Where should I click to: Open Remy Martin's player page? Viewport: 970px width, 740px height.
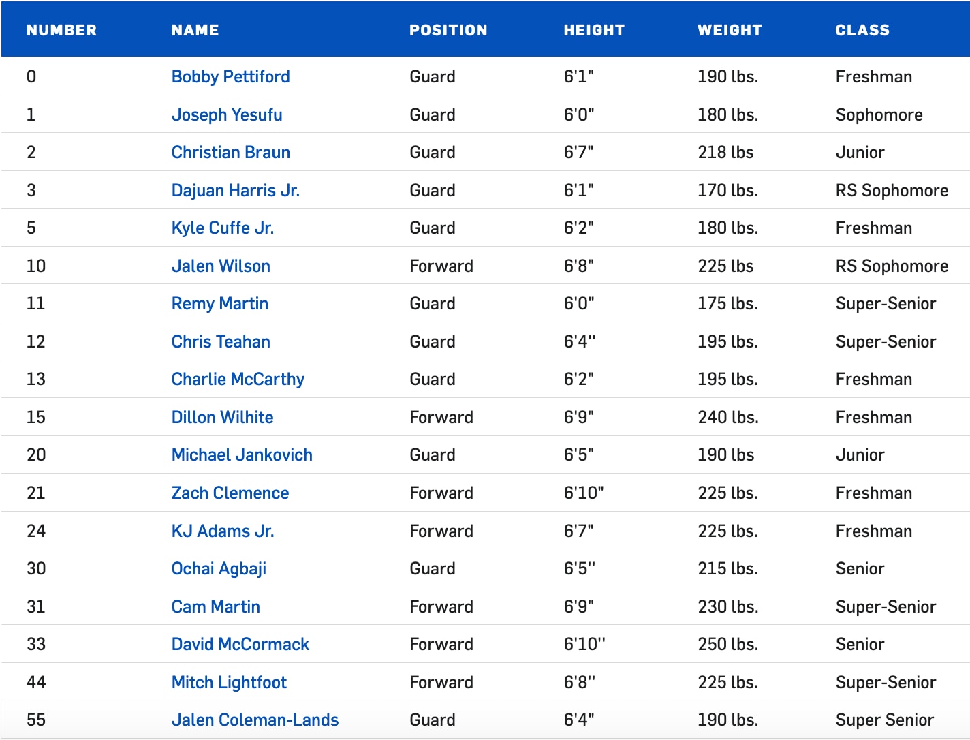(219, 303)
